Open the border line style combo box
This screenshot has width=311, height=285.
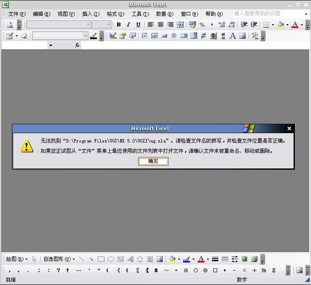pyautogui.click(x=60, y=36)
